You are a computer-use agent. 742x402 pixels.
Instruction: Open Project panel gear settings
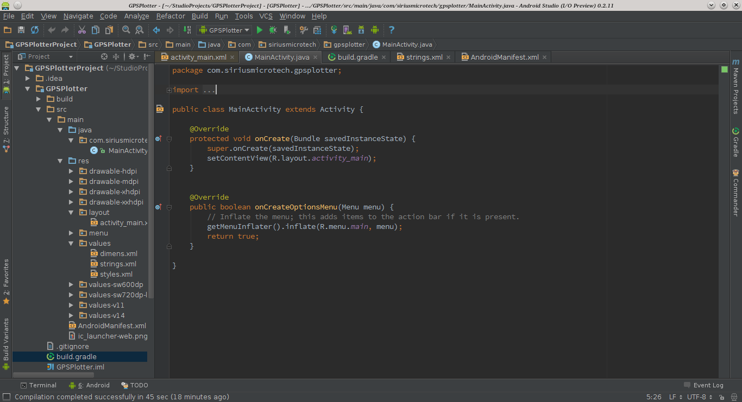click(x=133, y=56)
